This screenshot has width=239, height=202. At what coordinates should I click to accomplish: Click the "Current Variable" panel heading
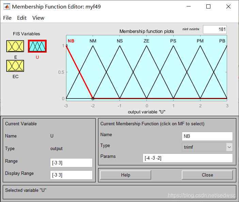pyautogui.click(x=21, y=124)
